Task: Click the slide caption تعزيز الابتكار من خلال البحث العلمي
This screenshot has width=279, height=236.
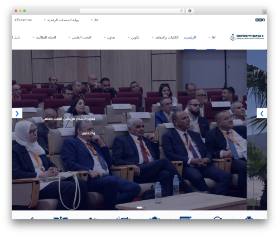Action: [x=69, y=119]
